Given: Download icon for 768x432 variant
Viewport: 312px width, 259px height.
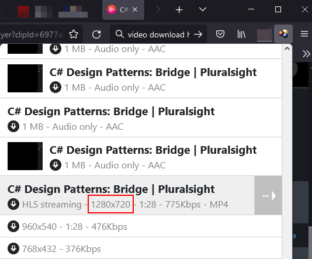Looking at the screenshot, I should 13,248.
